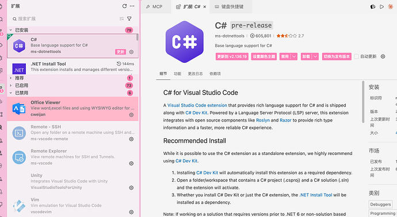The height and width of the screenshot is (217, 397).
Task: Open manage gear for Unity extension
Action: coord(131,188)
